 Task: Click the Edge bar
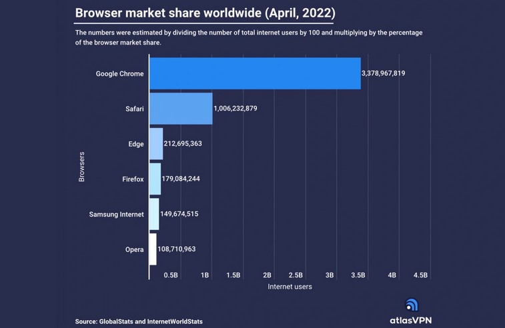tap(155, 143)
